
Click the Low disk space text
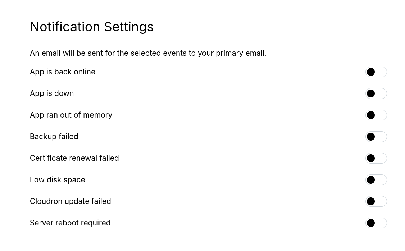click(x=57, y=179)
